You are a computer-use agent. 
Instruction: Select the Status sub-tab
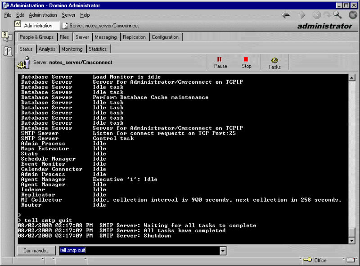26,49
